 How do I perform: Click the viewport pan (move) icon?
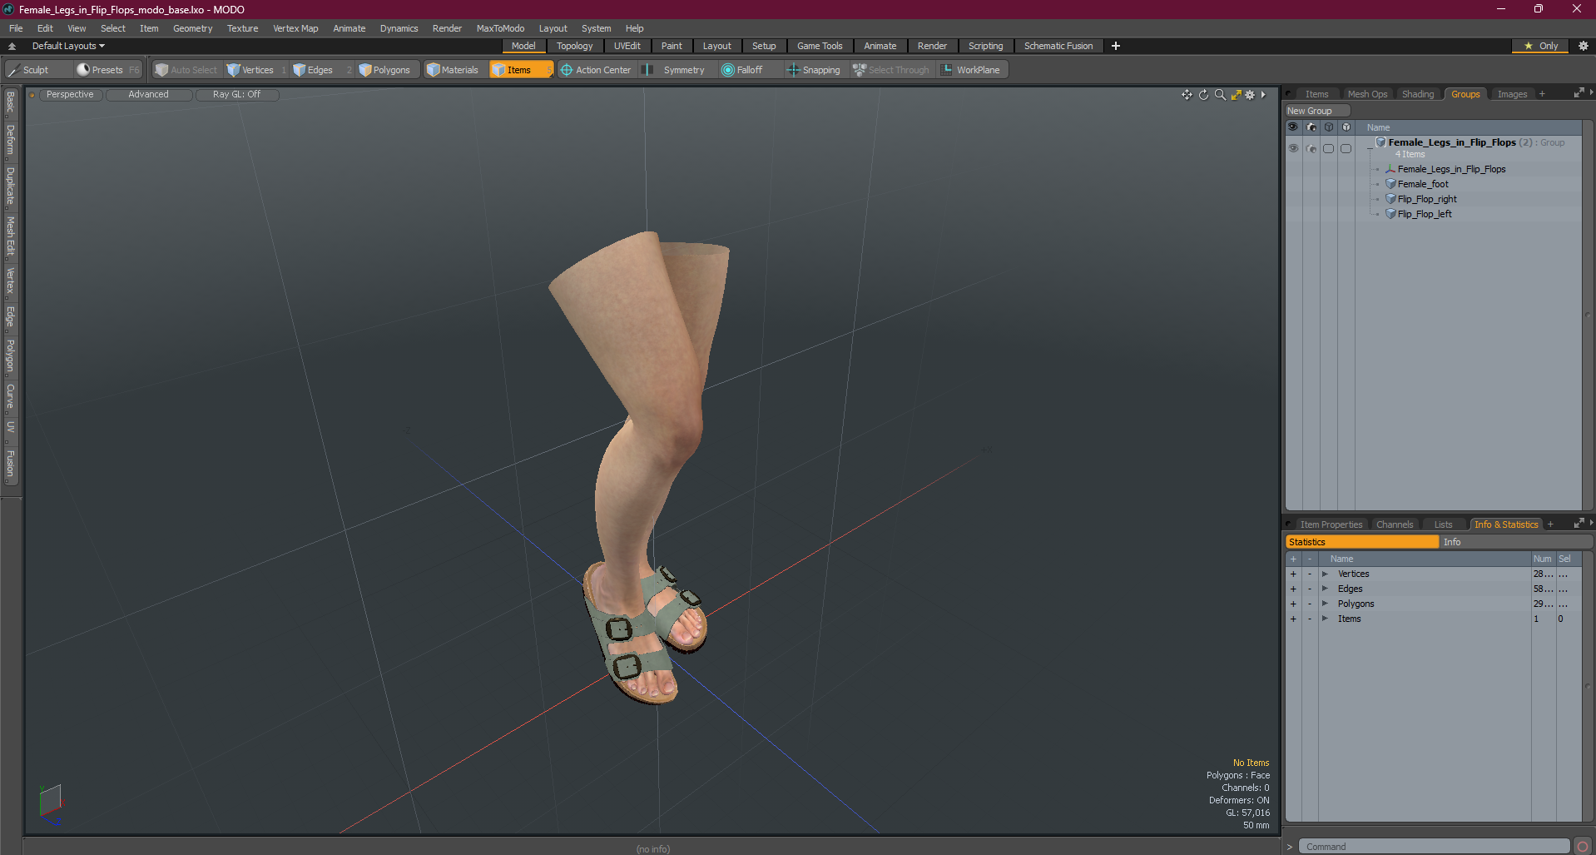pyautogui.click(x=1187, y=95)
